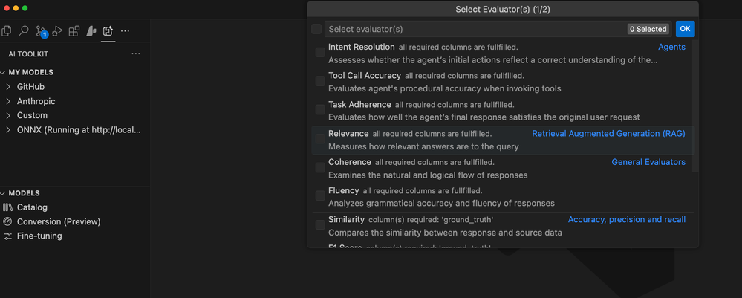Open the Source Control view
This screenshot has width=742, height=298.
click(x=41, y=31)
